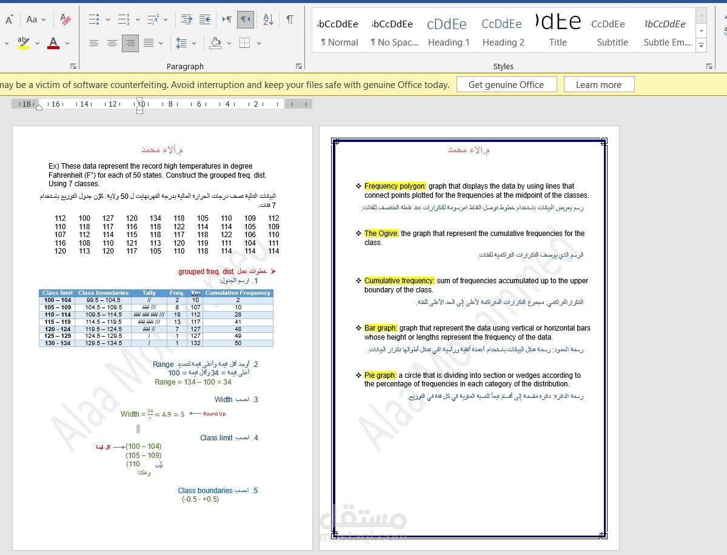Open the line spacing dropdown arrow

click(x=194, y=43)
